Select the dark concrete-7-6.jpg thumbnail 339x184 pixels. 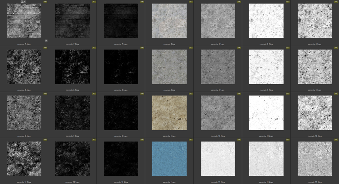[x=121, y=21]
